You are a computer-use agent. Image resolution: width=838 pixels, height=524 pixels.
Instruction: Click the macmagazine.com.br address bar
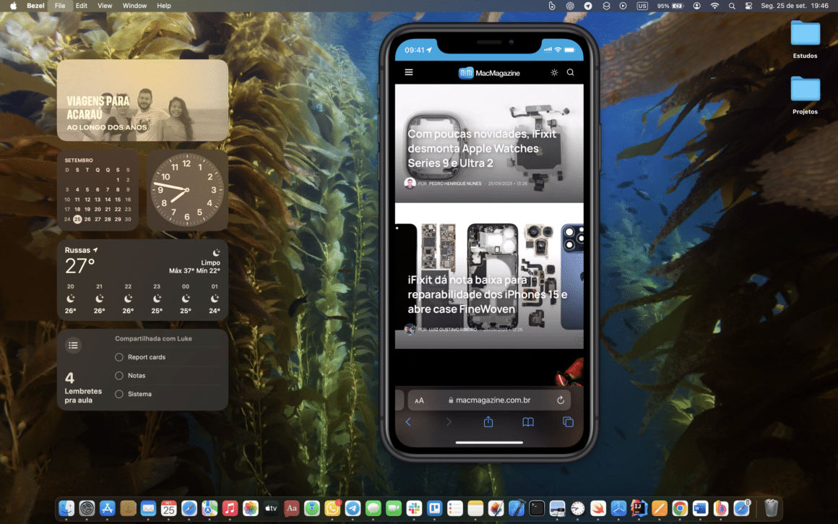tap(495, 400)
